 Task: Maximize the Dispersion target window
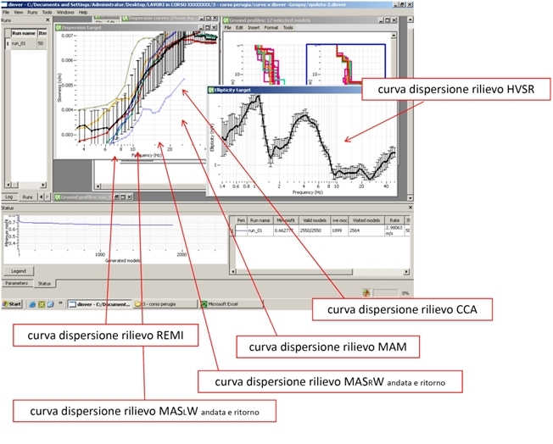tap(207, 27)
